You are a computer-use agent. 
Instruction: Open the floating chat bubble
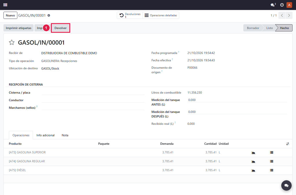[x=286, y=185]
